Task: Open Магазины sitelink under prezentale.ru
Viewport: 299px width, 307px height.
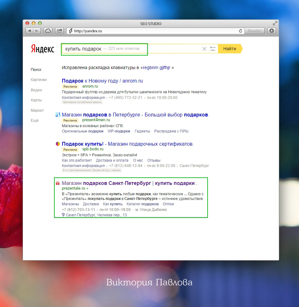Action: pos(70,204)
